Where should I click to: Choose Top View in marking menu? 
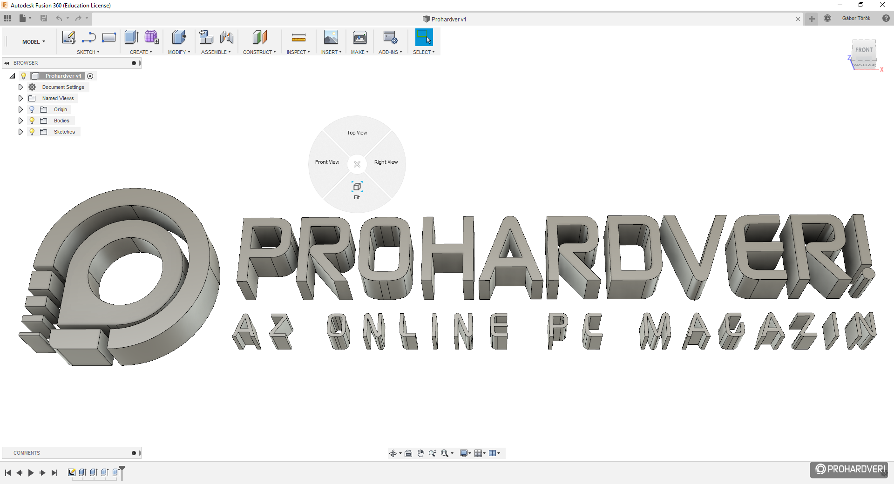[x=357, y=133]
